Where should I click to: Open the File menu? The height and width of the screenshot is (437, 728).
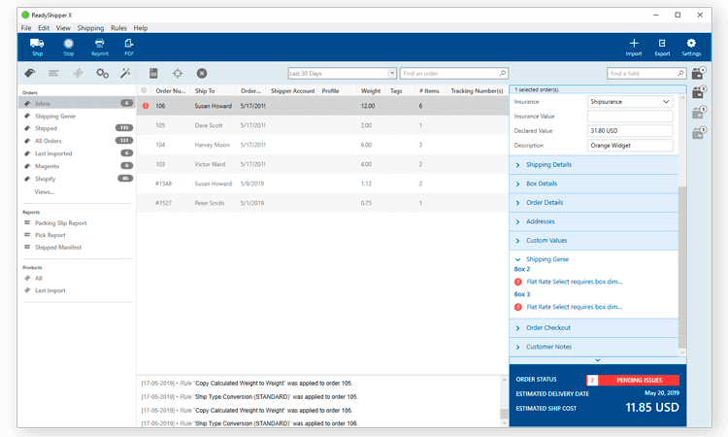pyautogui.click(x=26, y=28)
